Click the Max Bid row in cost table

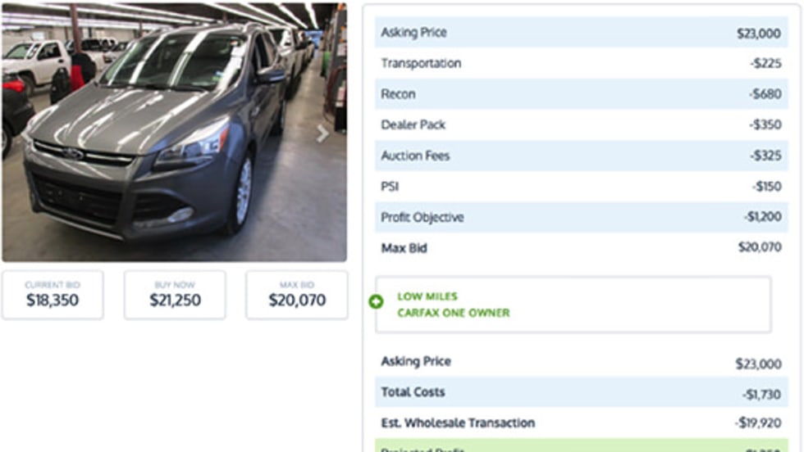[x=581, y=248]
